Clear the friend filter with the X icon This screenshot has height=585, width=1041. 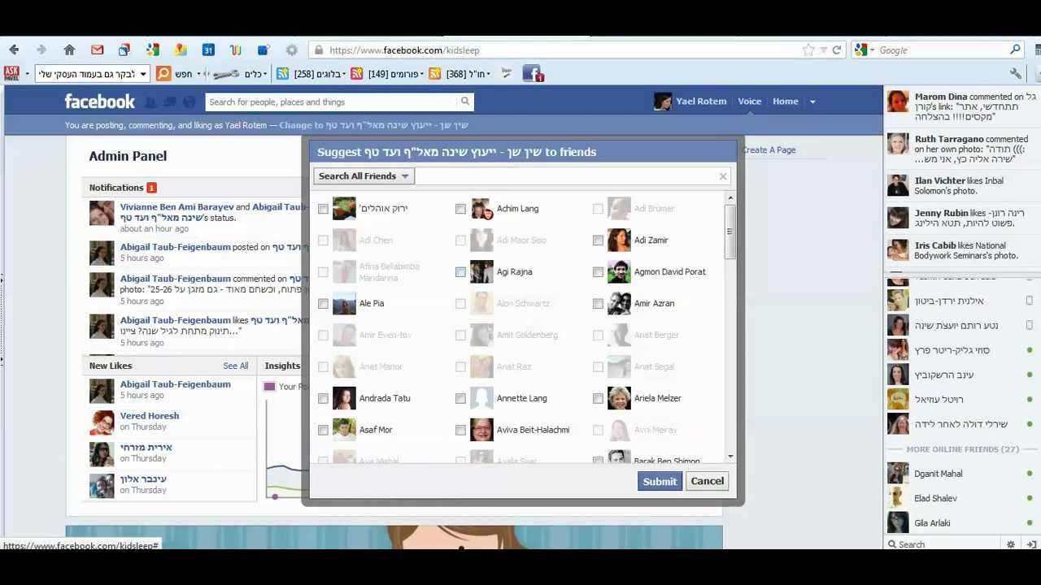(723, 176)
